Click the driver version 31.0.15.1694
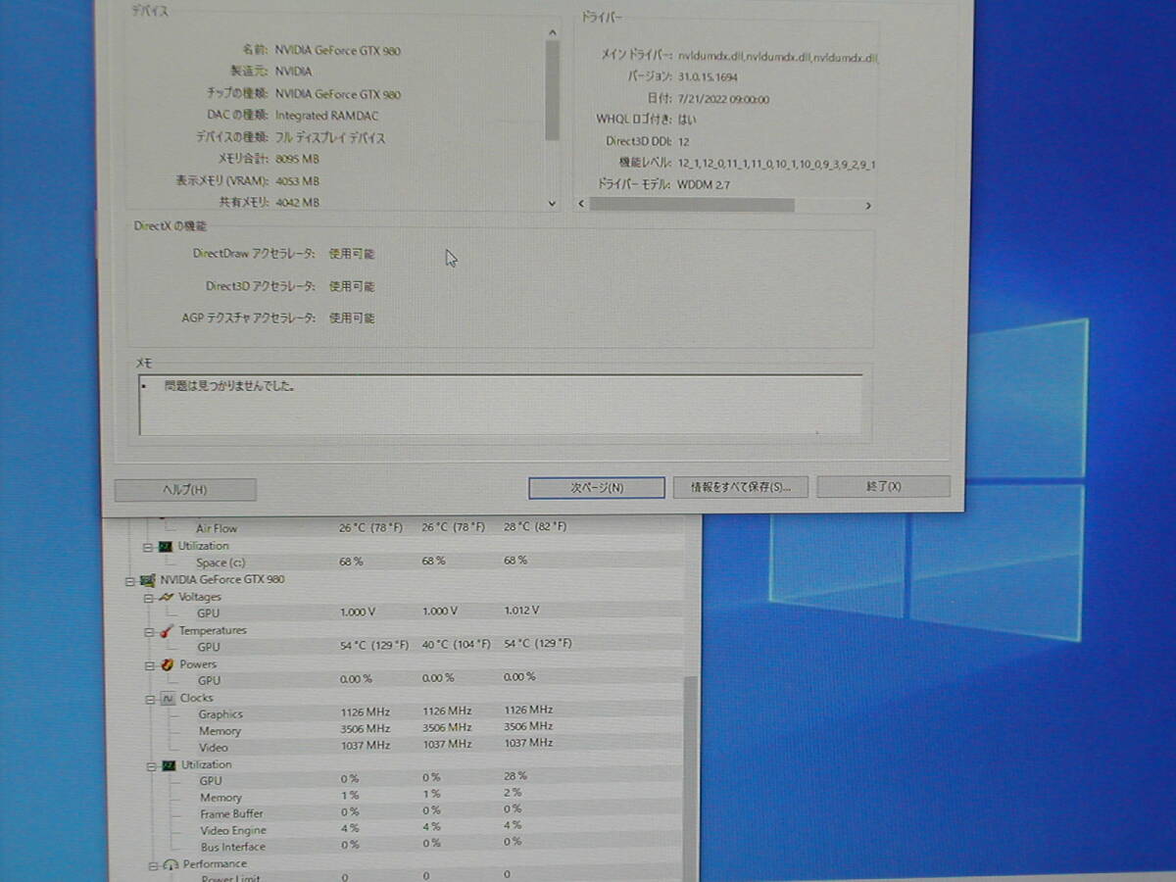The width and height of the screenshot is (1176, 882). 708,76
